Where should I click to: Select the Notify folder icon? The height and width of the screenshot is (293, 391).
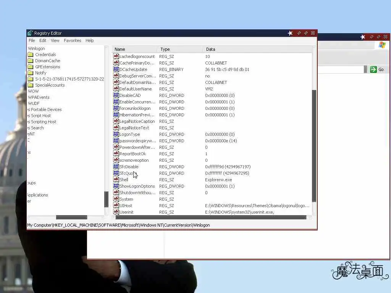click(x=31, y=73)
